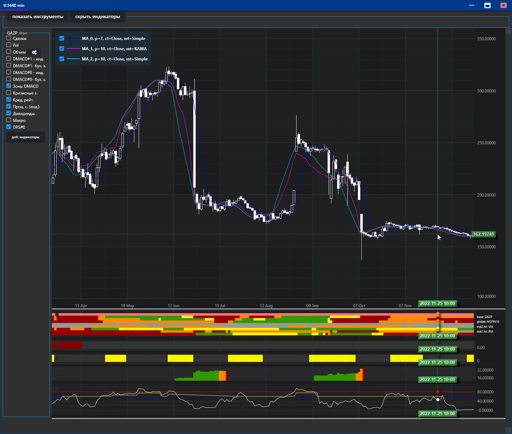
Task: Click the small square marker in the DMACD zones heatmap panel
Action: pos(57,315)
